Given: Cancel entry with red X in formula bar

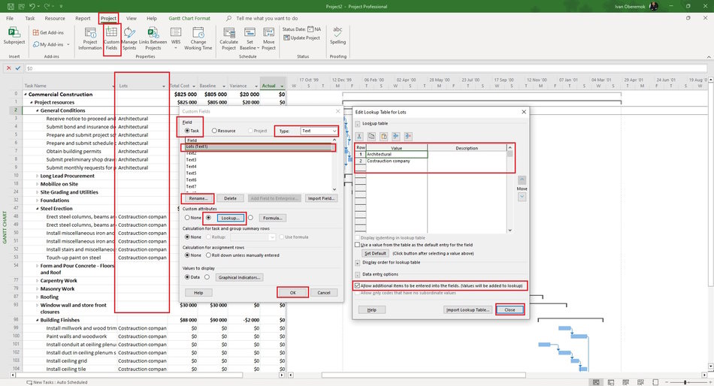Looking at the screenshot, I should pyautogui.click(x=8, y=68).
